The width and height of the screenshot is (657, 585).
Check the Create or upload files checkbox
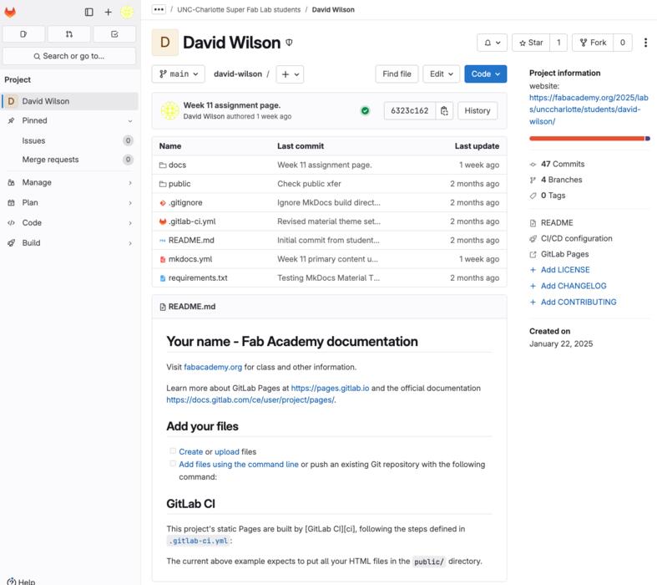point(173,450)
